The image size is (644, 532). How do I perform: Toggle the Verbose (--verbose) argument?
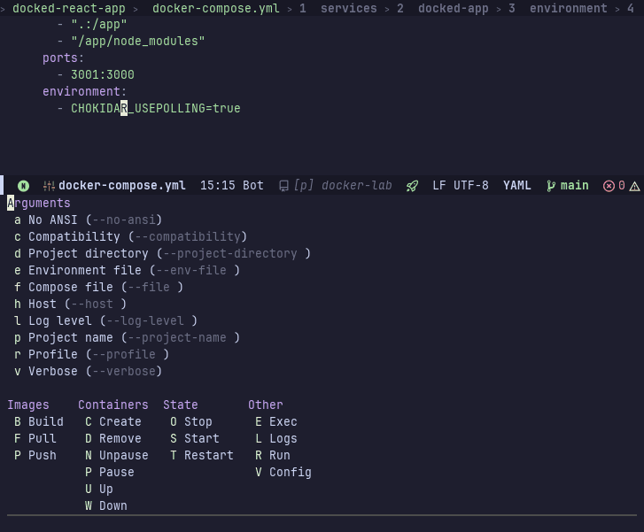[x=88, y=372]
